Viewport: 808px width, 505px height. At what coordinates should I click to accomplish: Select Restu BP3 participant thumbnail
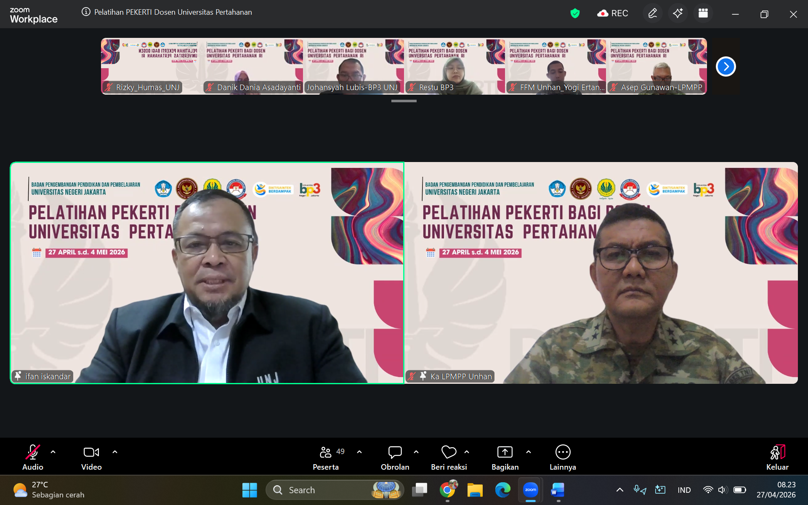point(454,66)
